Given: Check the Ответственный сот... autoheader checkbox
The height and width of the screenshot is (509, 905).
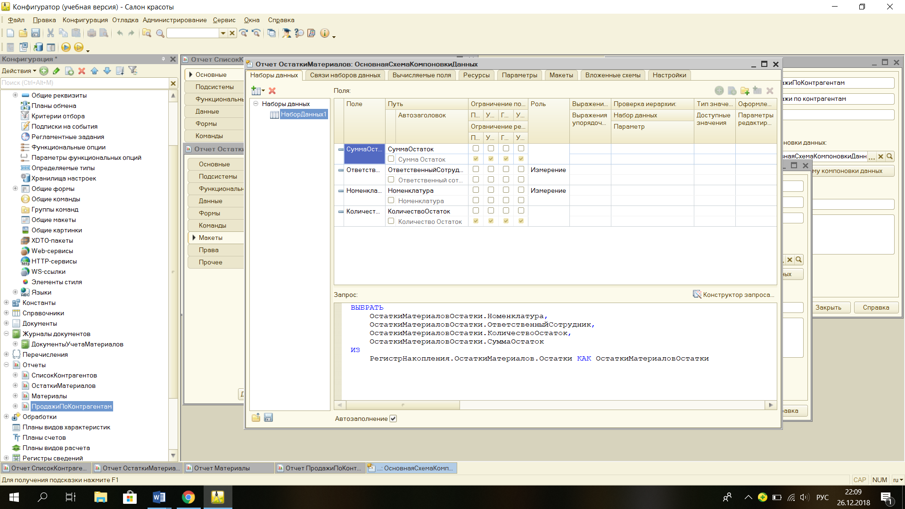Looking at the screenshot, I should click(391, 180).
